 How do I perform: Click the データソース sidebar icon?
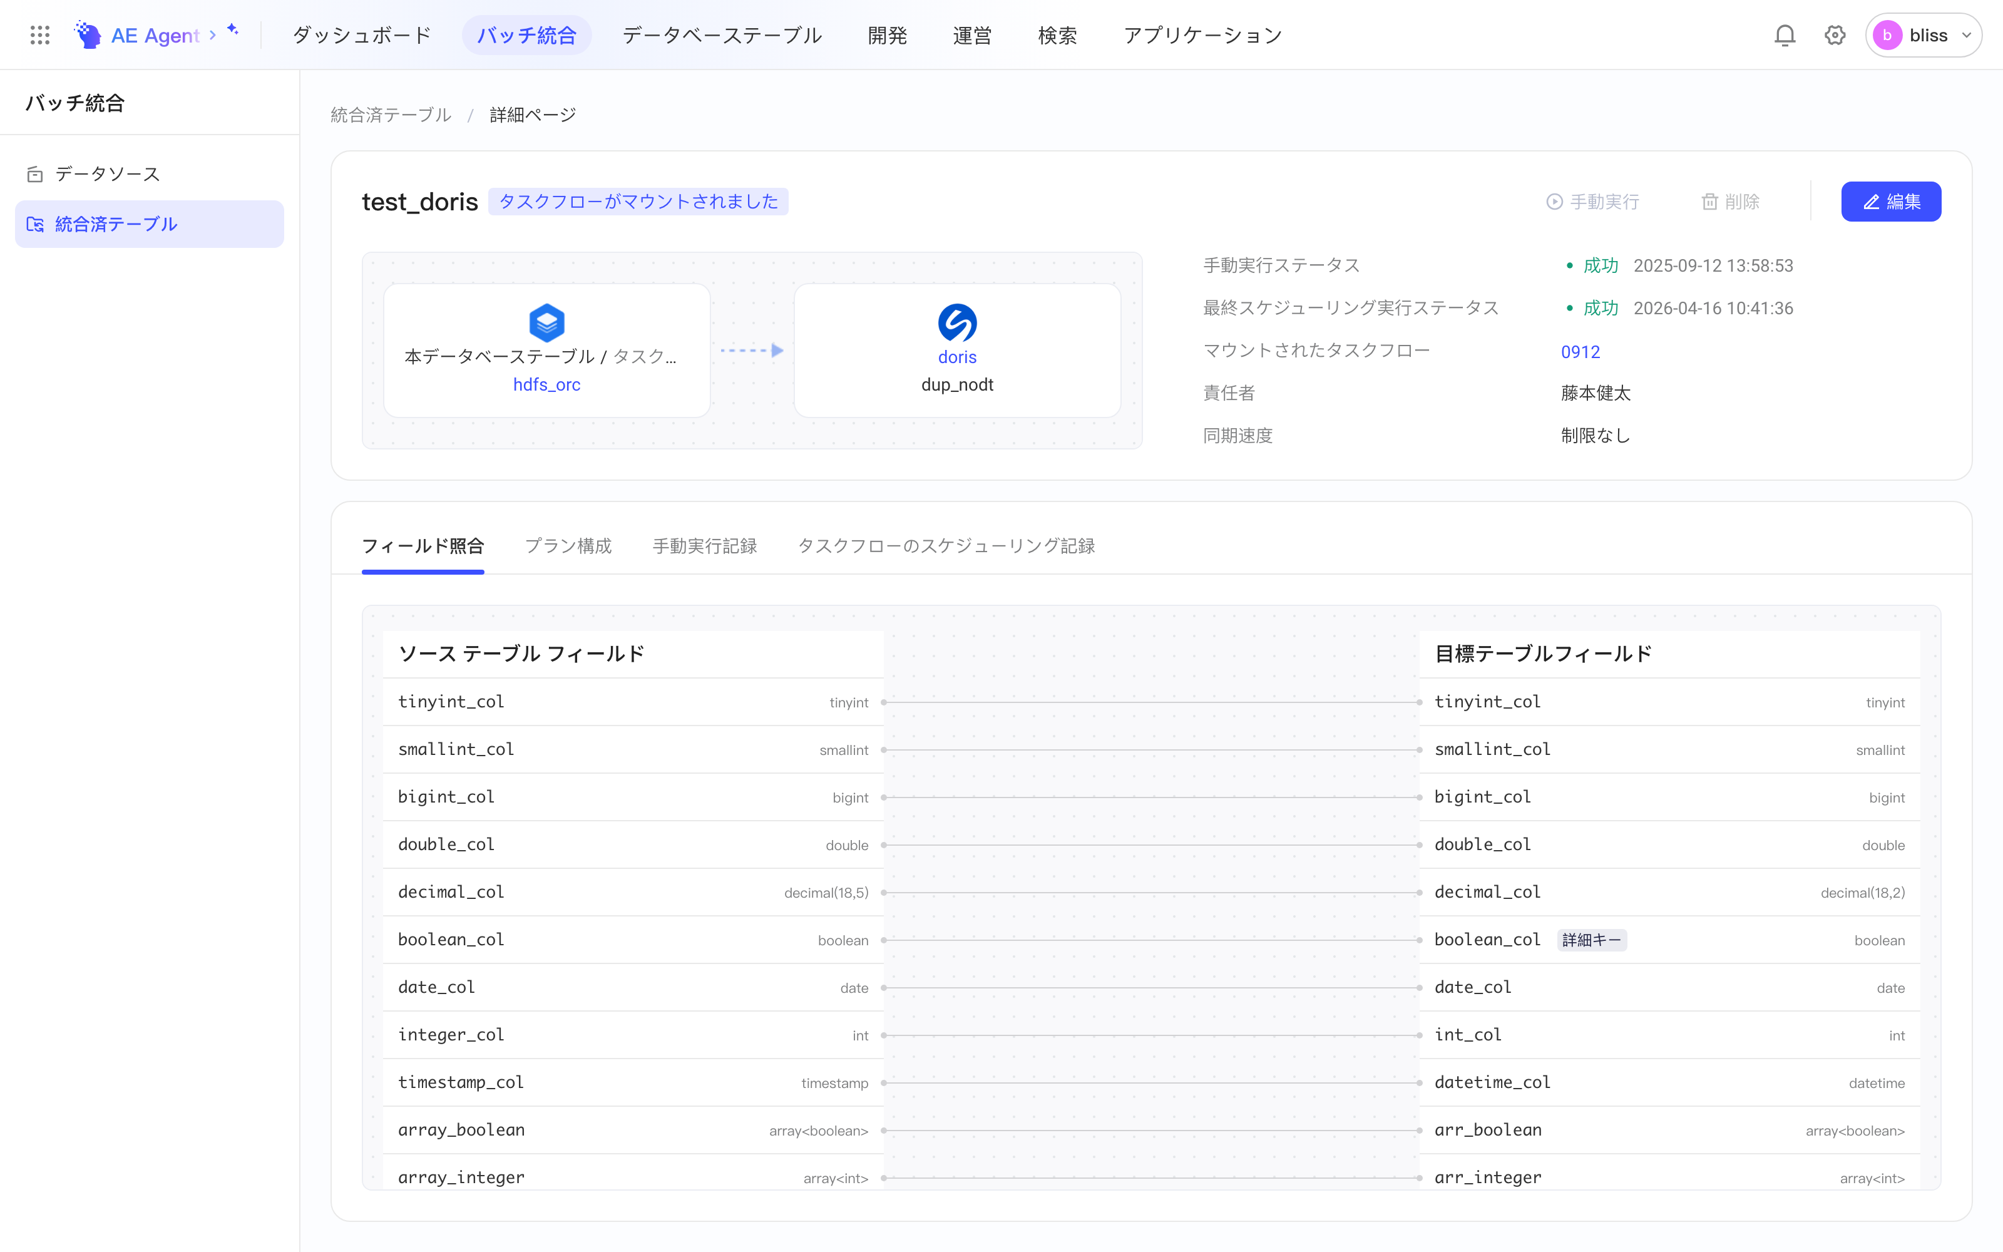click(x=35, y=174)
